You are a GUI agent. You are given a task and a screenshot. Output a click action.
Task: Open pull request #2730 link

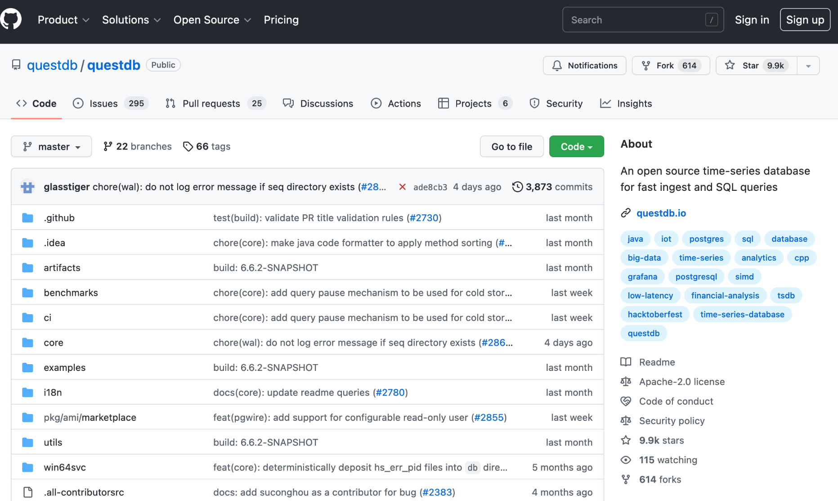point(424,218)
